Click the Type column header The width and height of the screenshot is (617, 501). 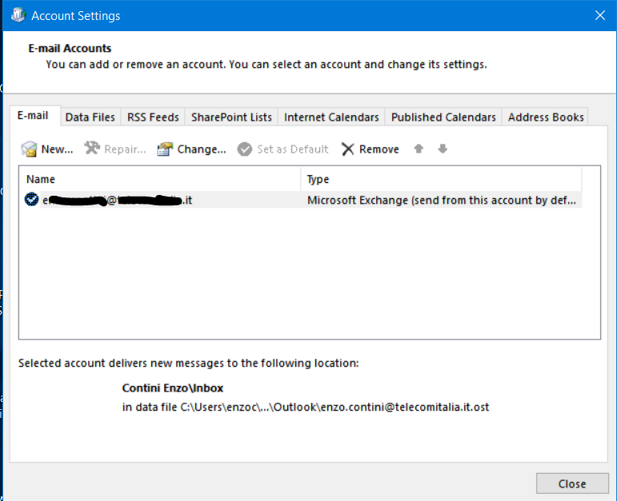pos(440,179)
